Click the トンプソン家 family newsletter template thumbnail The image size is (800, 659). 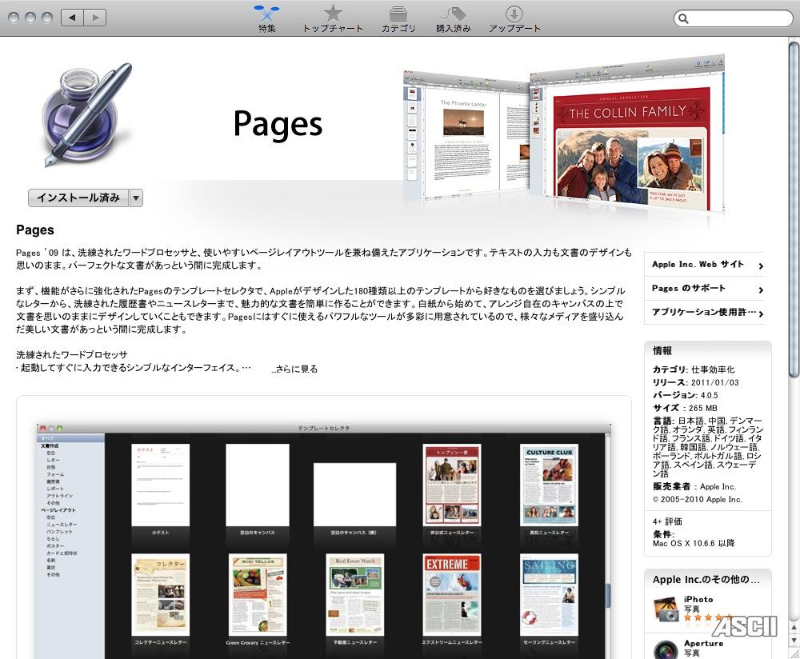point(452,485)
